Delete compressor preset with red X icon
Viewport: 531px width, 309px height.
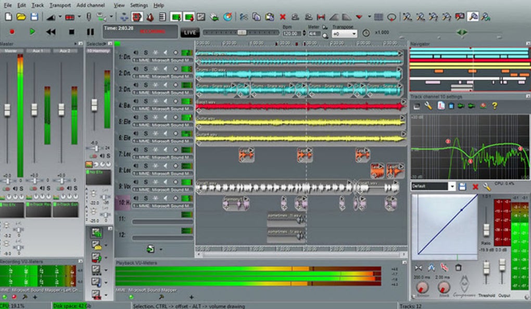click(x=475, y=186)
